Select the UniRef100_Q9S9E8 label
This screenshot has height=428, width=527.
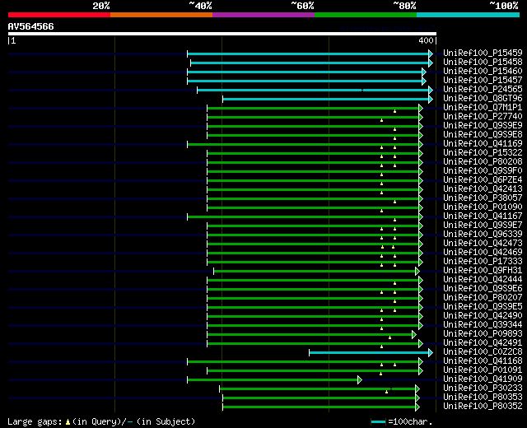(483, 134)
